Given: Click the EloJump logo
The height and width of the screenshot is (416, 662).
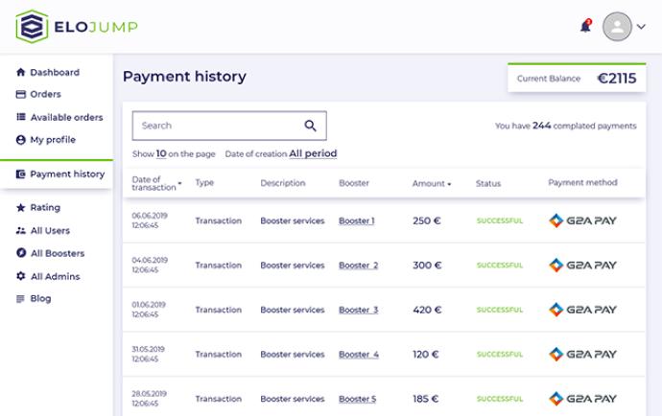Looking at the screenshot, I should pyautogui.click(x=77, y=26).
